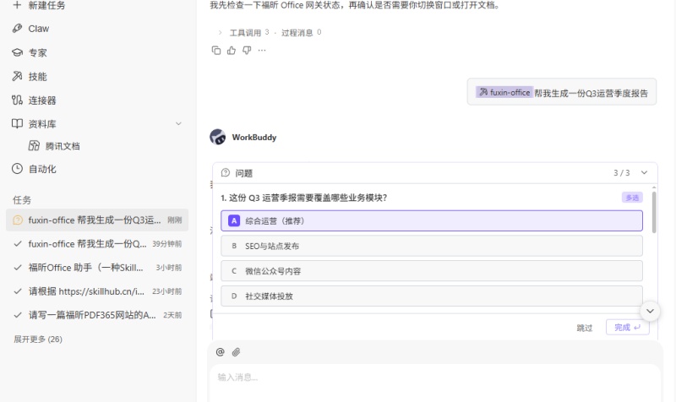Screen dimensions: 676x402
Task: Click the 完成 button
Action: tap(627, 328)
